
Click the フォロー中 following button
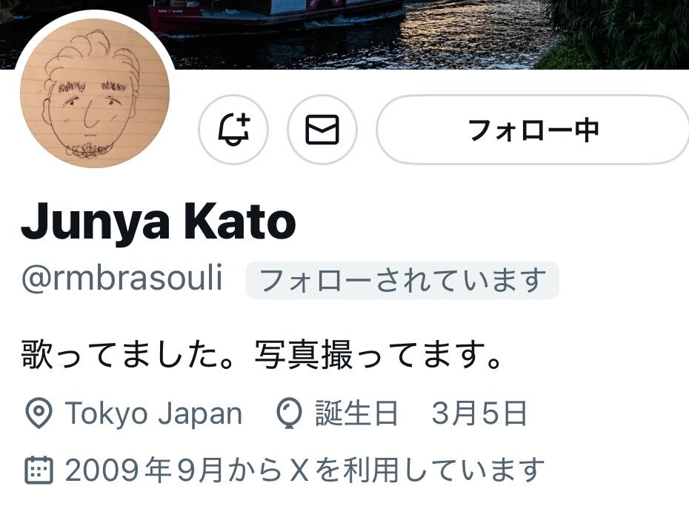click(x=533, y=130)
